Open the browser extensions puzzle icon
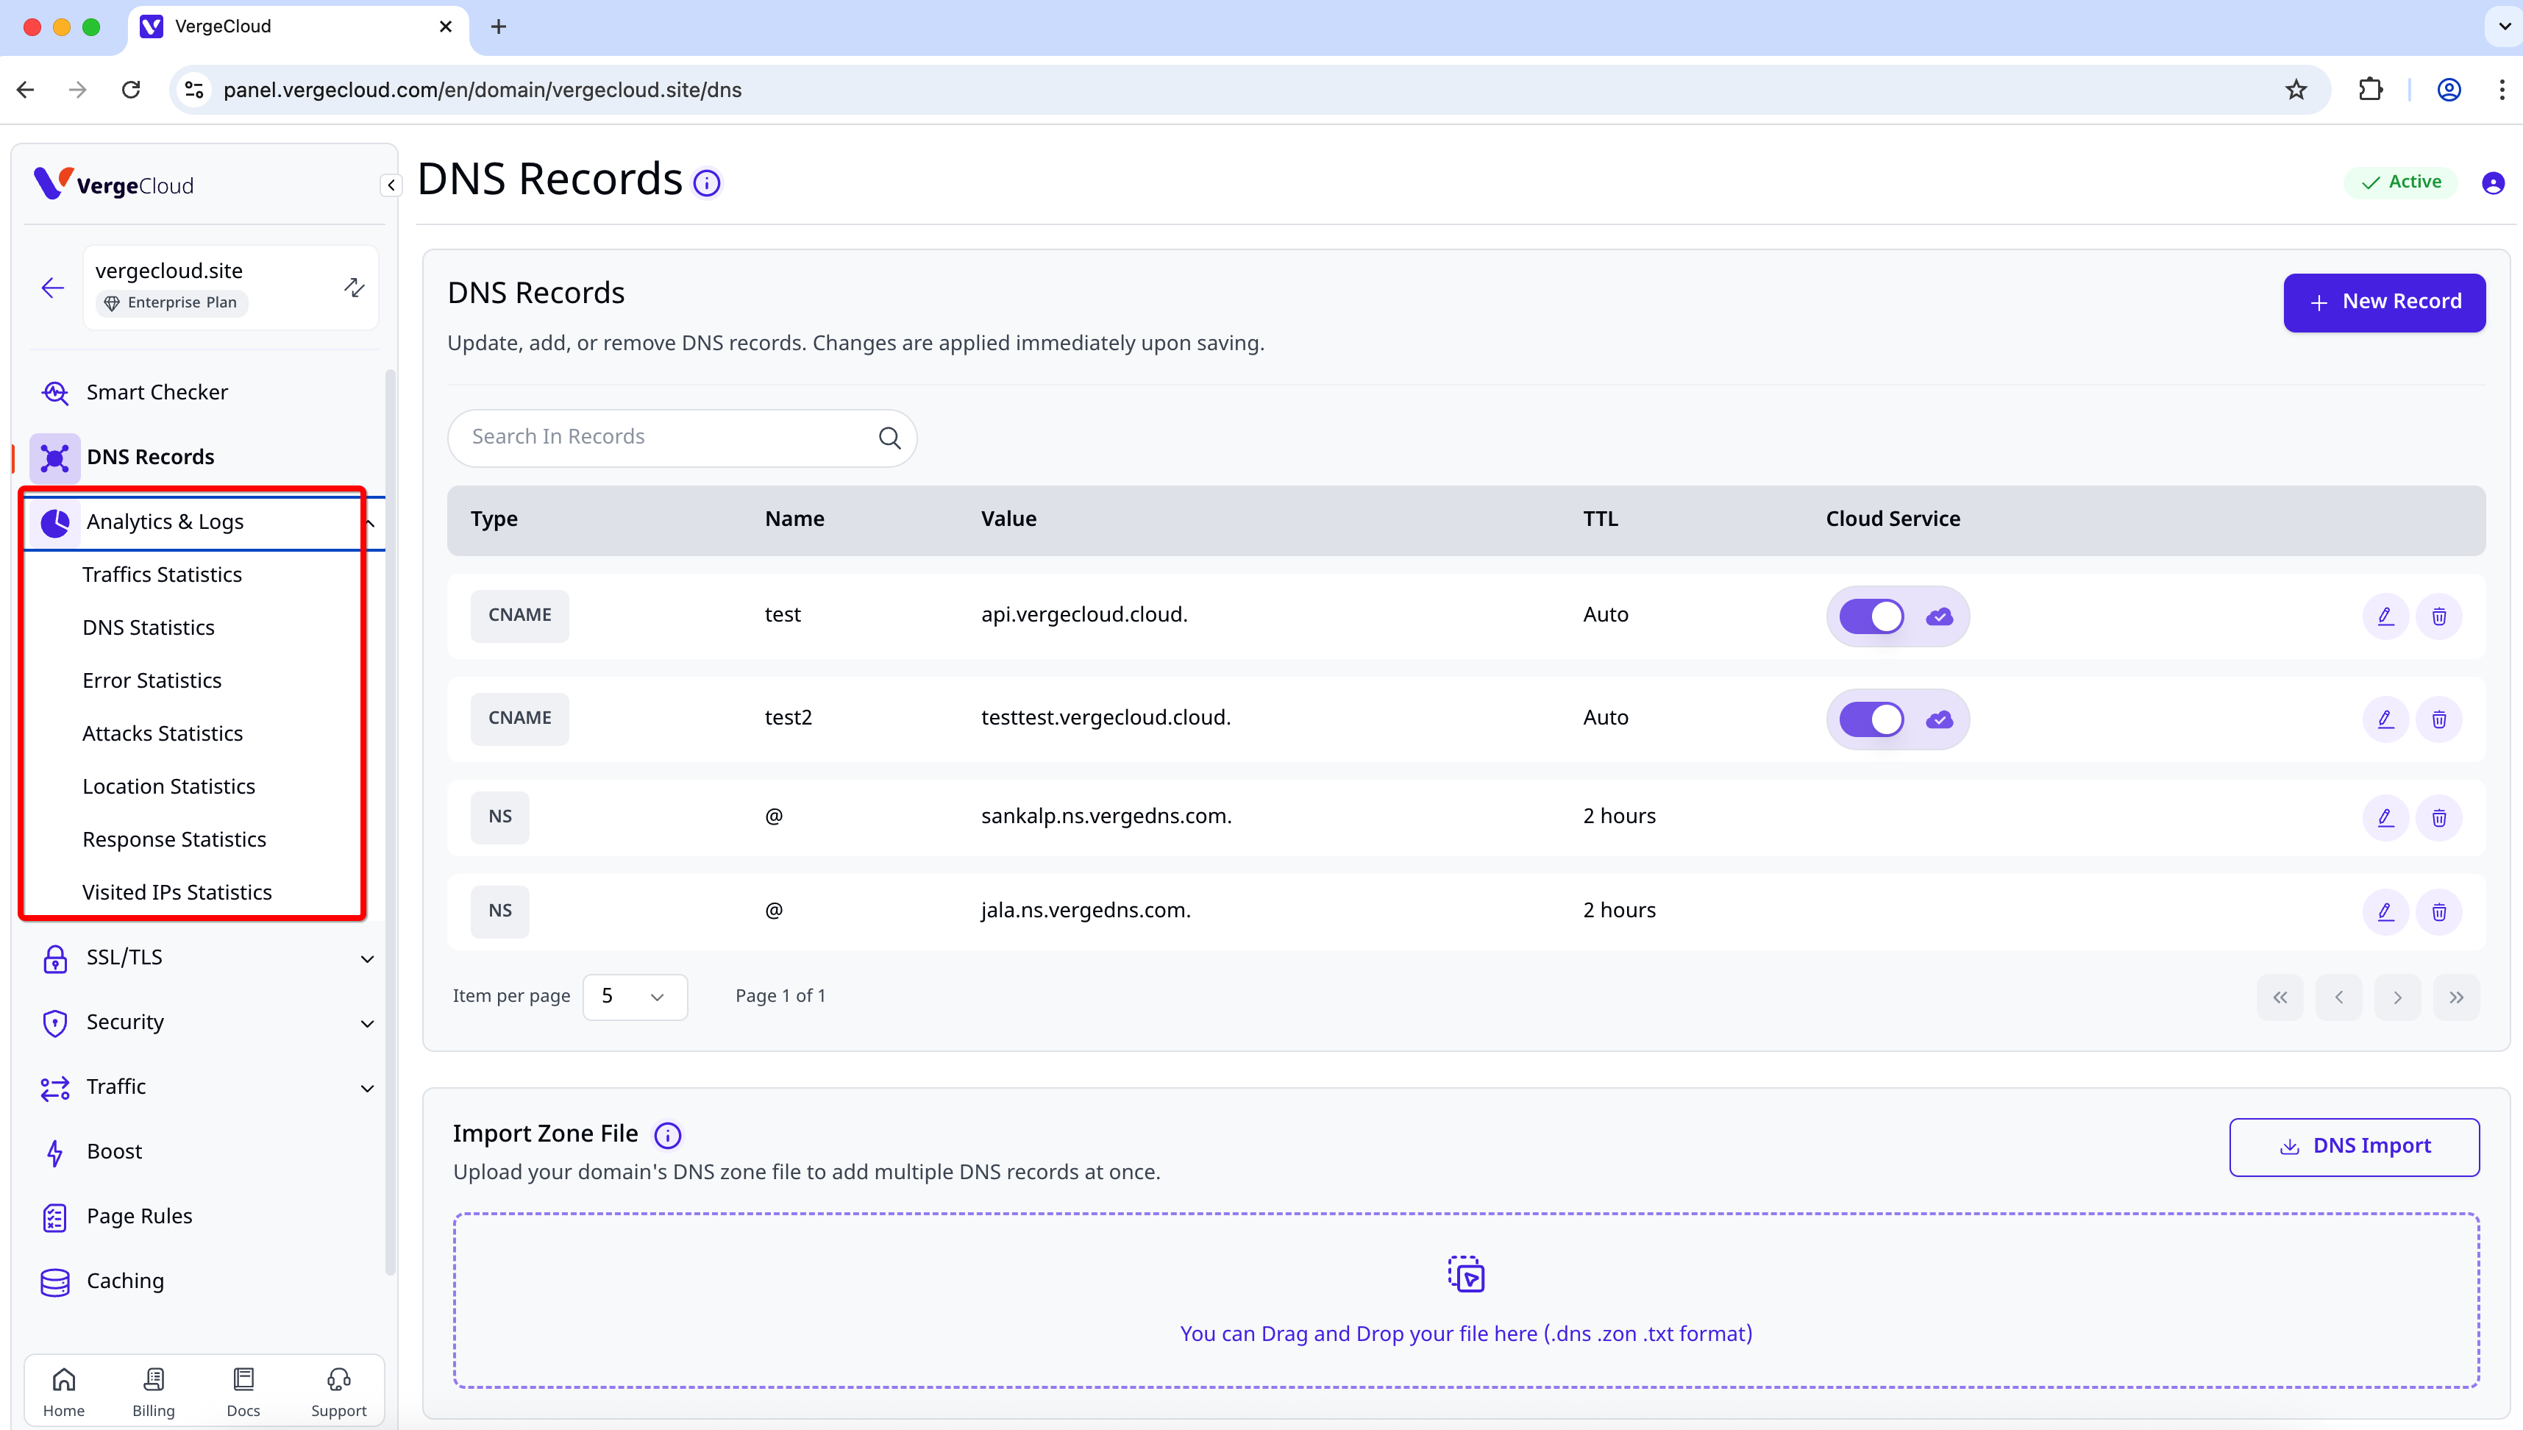This screenshot has width=2523, height=1430. point(2371,90)
